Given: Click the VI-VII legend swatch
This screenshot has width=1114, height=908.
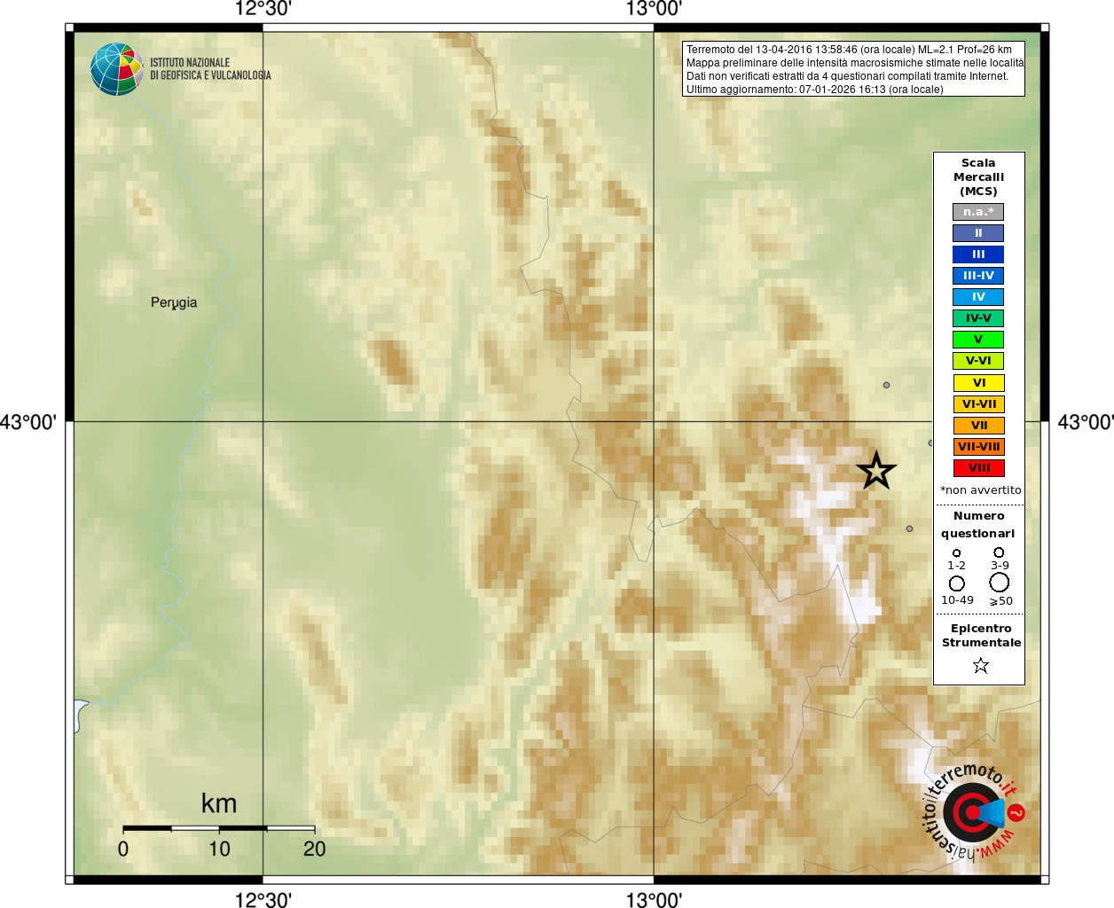Looking at the screenshot, I should [x=978, y=404].
